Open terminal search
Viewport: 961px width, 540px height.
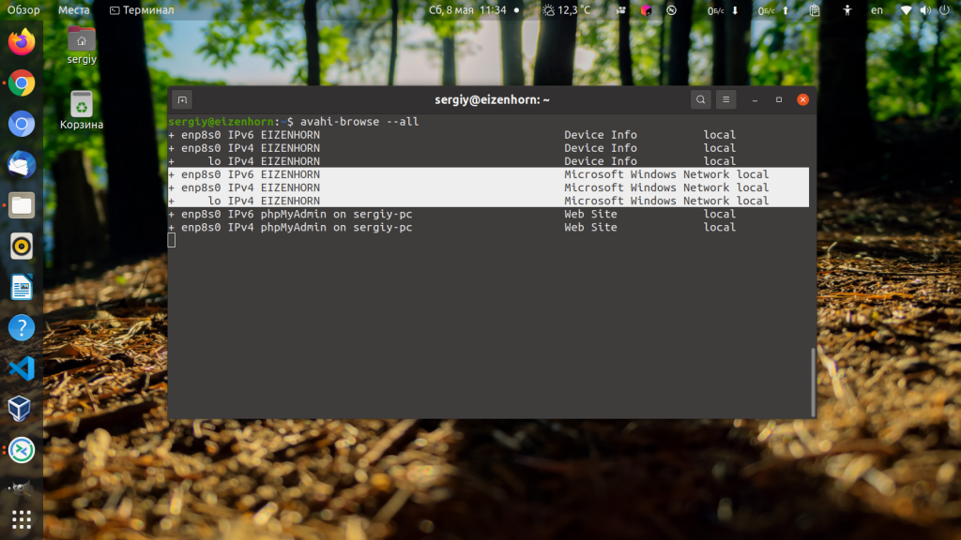[x=700, y=99]
